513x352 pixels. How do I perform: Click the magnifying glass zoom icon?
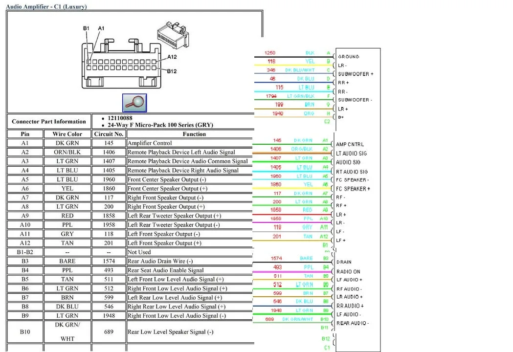click(134, 103)
